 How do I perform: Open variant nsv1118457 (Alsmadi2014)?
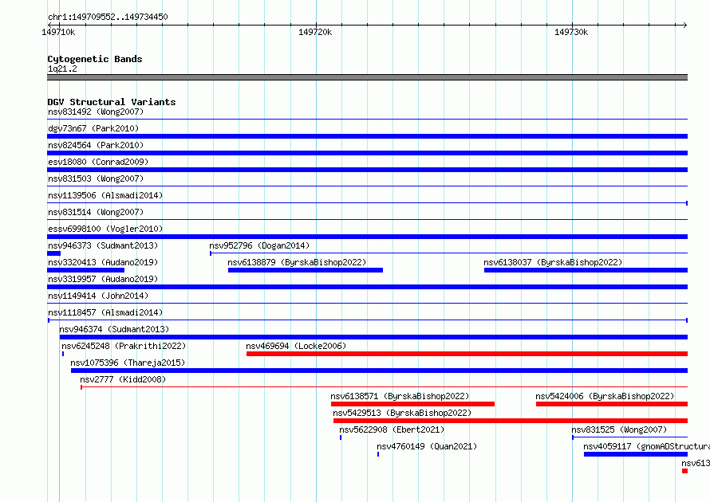point(105,312)
